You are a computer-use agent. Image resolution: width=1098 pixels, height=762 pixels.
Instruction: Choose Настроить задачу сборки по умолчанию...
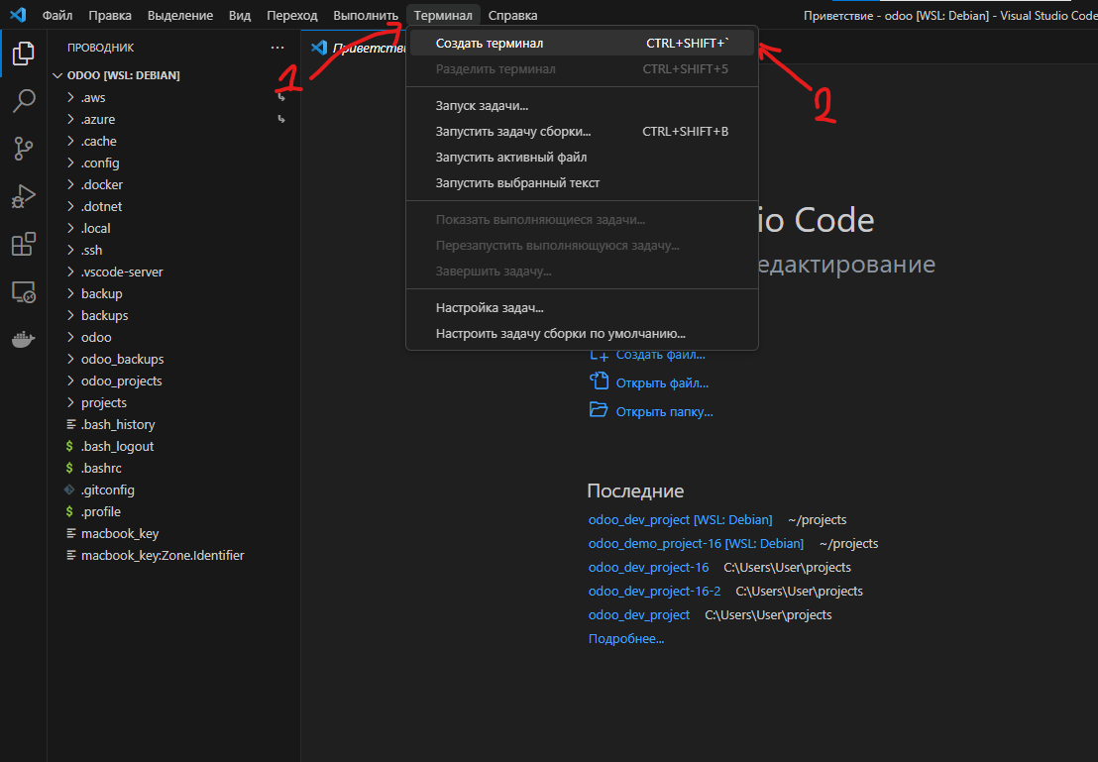pyautogui.click(x=582, y=333)
